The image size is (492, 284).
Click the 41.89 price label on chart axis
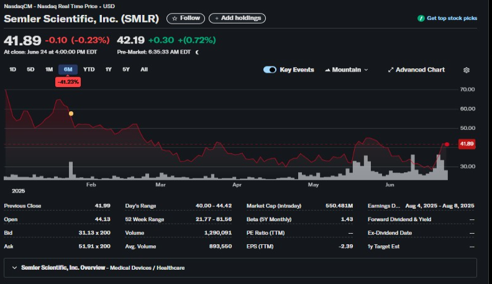click(467, 144)
